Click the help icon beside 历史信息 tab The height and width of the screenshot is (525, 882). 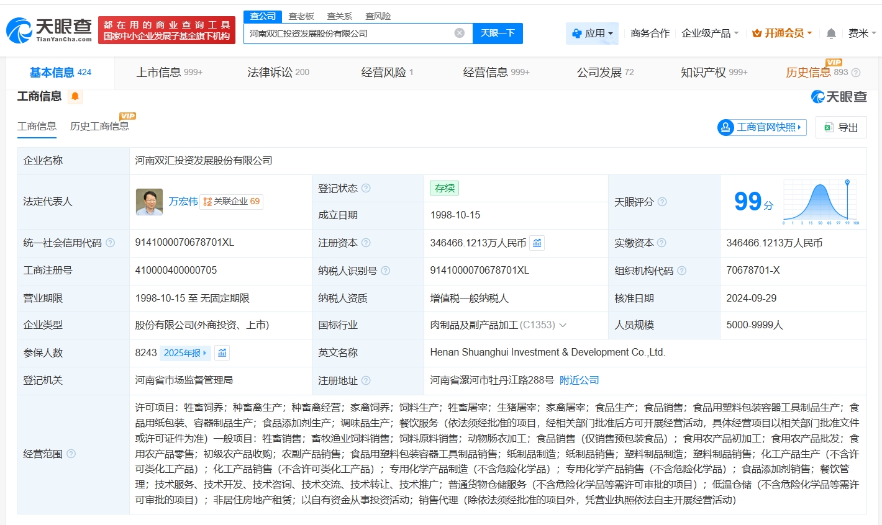[x=856, y=73]
